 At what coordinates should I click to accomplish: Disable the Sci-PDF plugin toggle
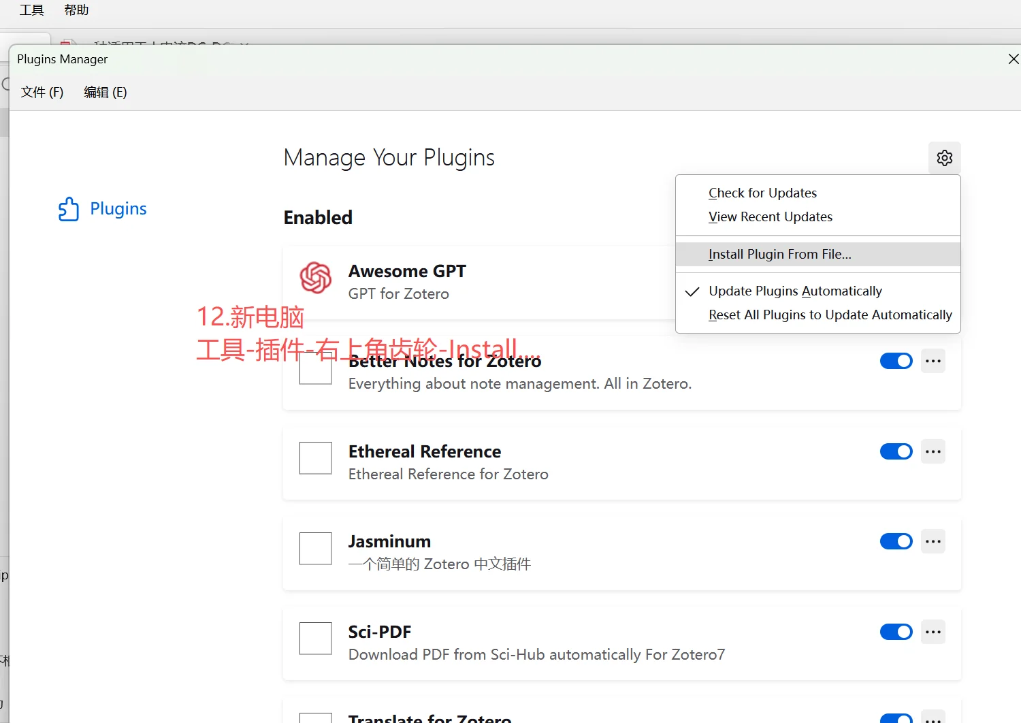(896, 632)
